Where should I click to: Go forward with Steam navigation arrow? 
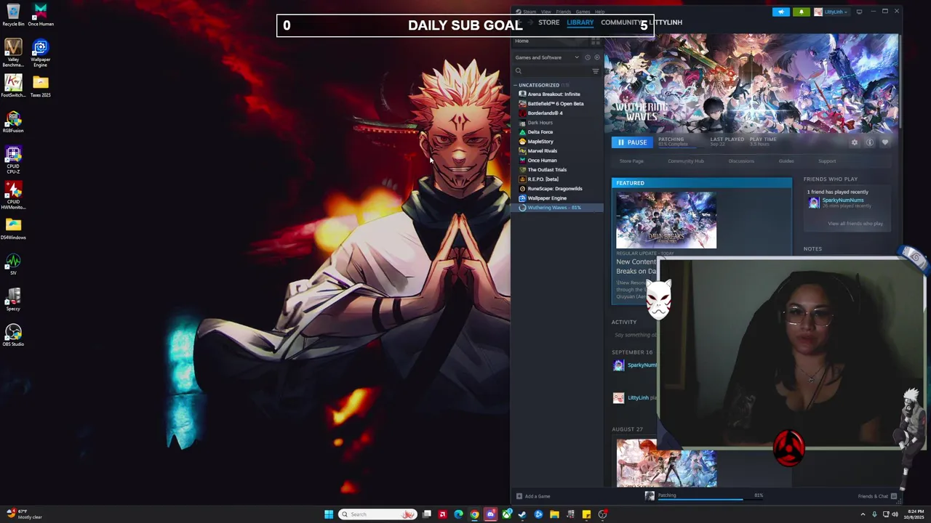531,23
